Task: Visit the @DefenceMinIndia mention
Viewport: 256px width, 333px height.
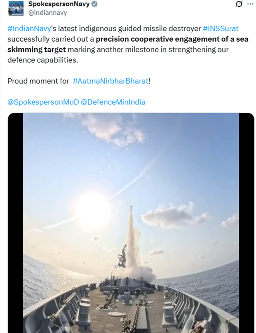Action: [113, 102]
